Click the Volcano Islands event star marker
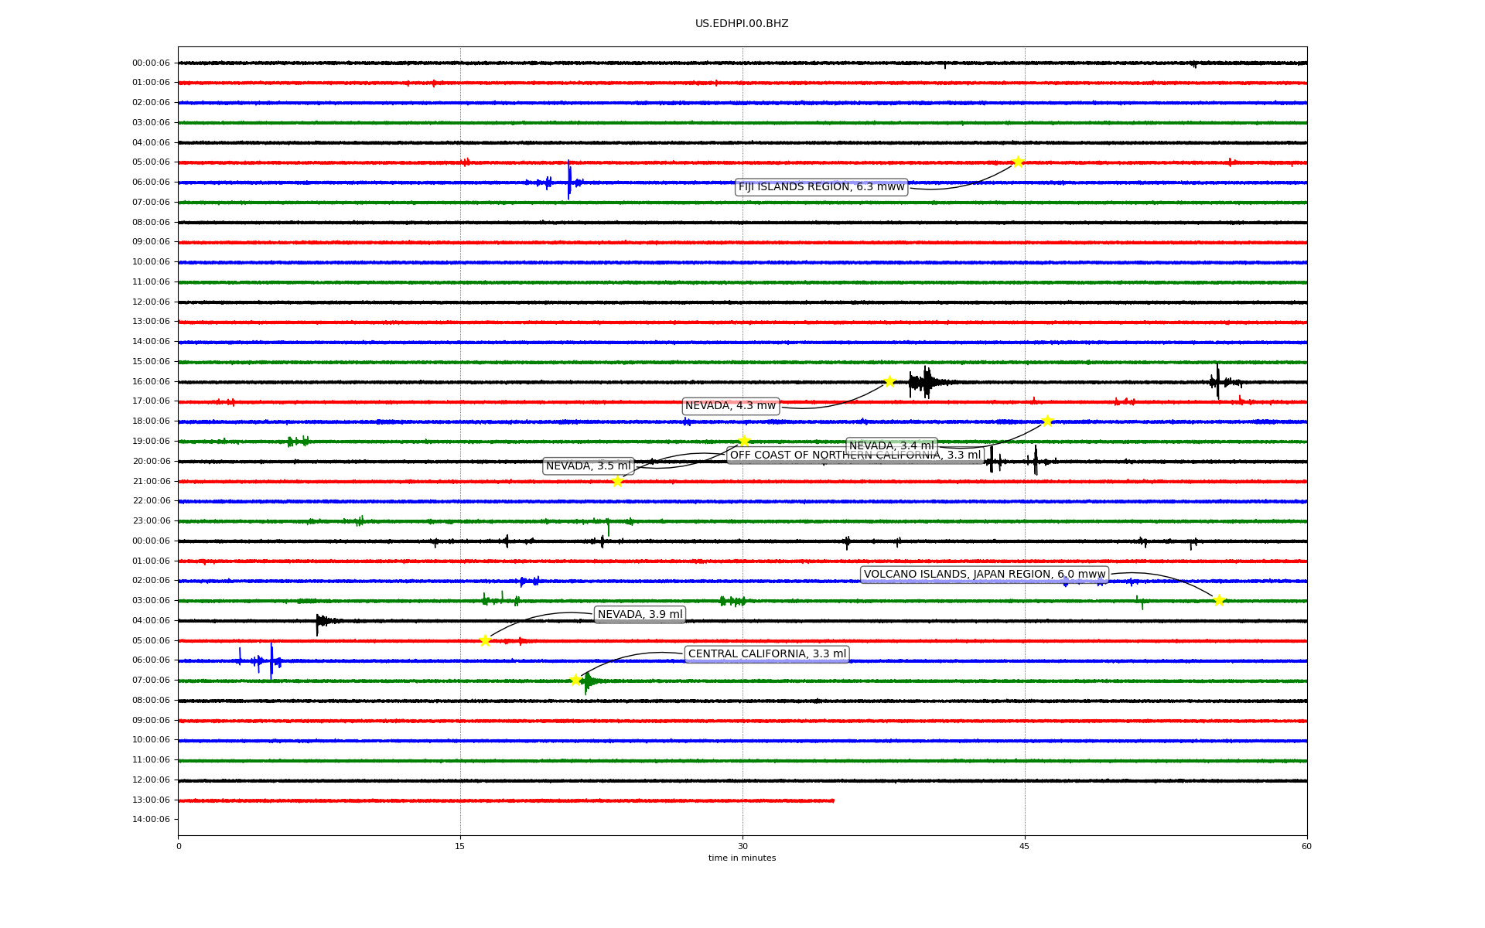 click(x=1219, y=600)
